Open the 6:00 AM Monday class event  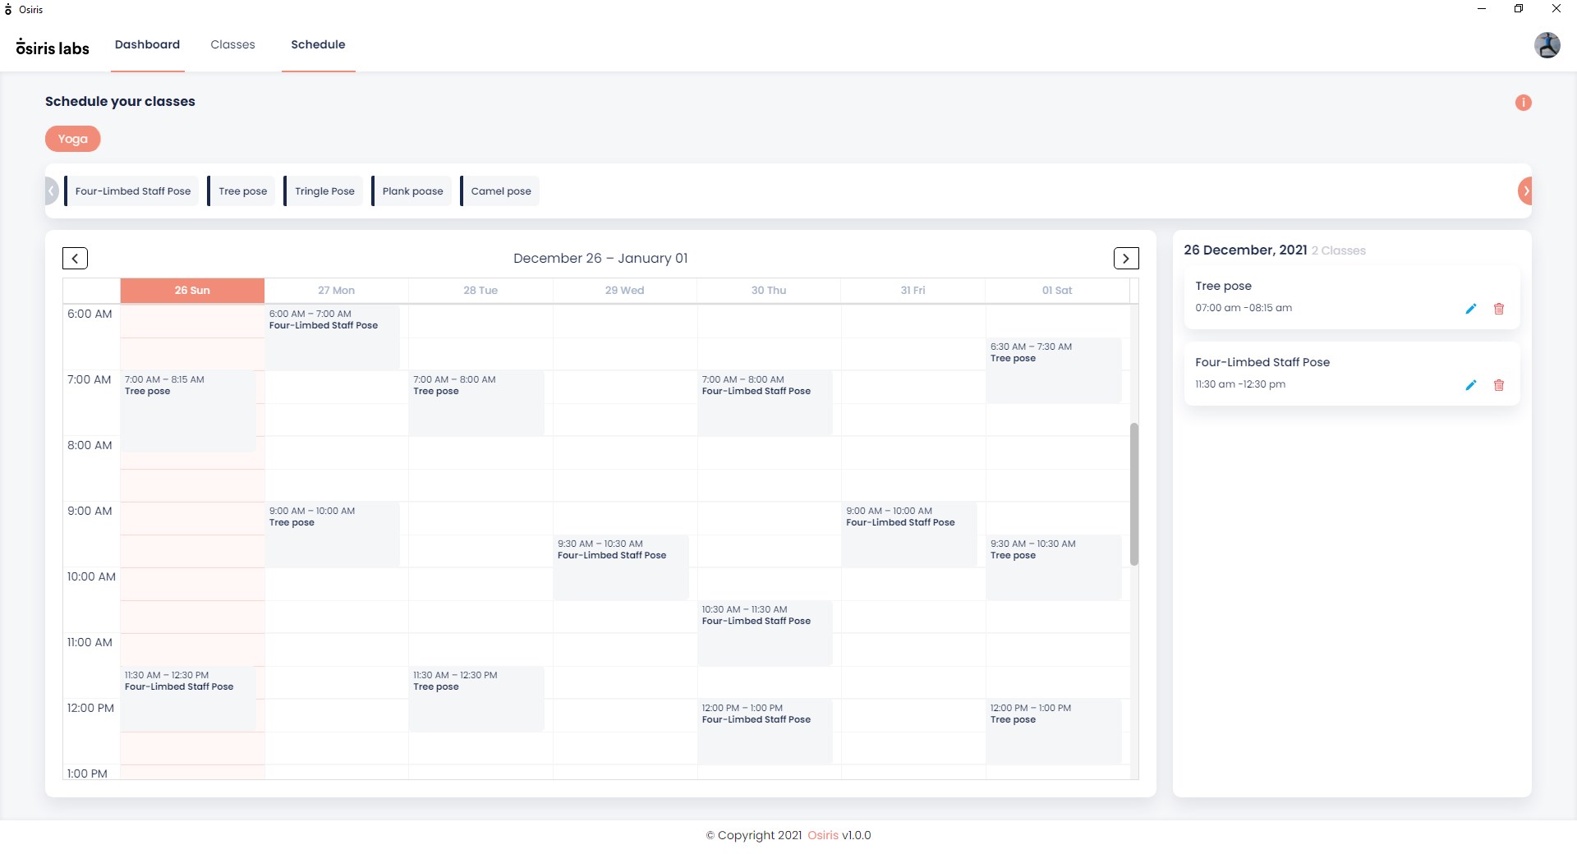[332, 337]
